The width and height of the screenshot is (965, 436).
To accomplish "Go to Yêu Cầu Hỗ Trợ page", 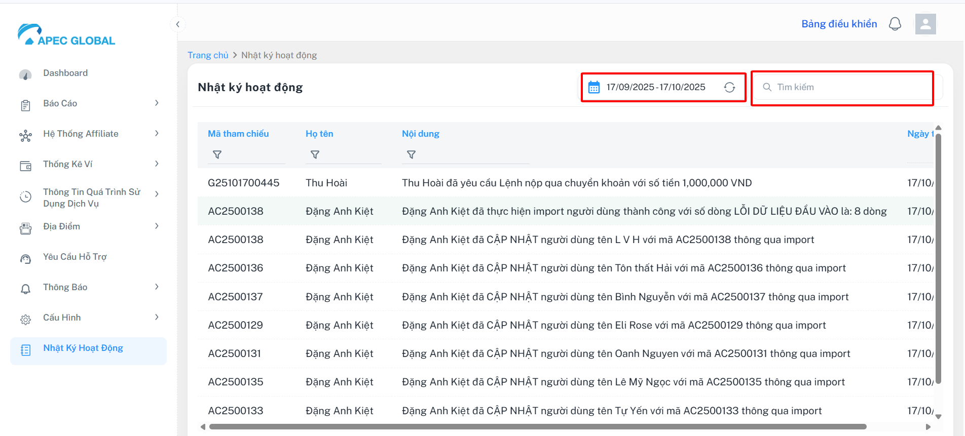I will (75, 257).
